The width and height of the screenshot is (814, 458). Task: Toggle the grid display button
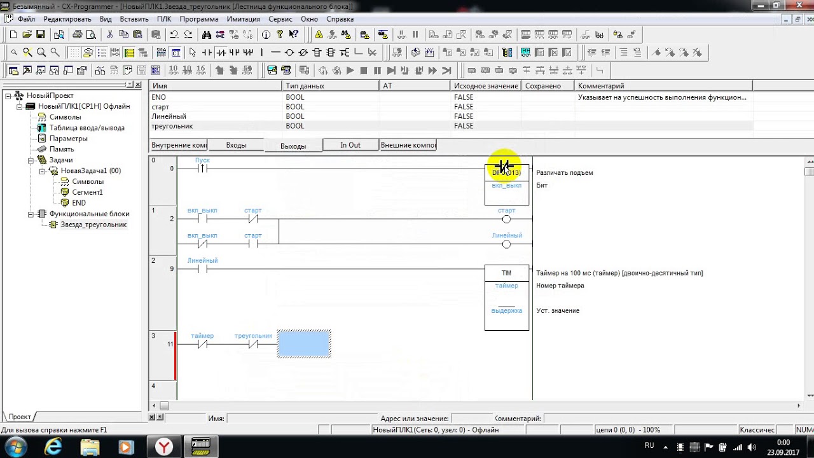click(x=74, y=52)
